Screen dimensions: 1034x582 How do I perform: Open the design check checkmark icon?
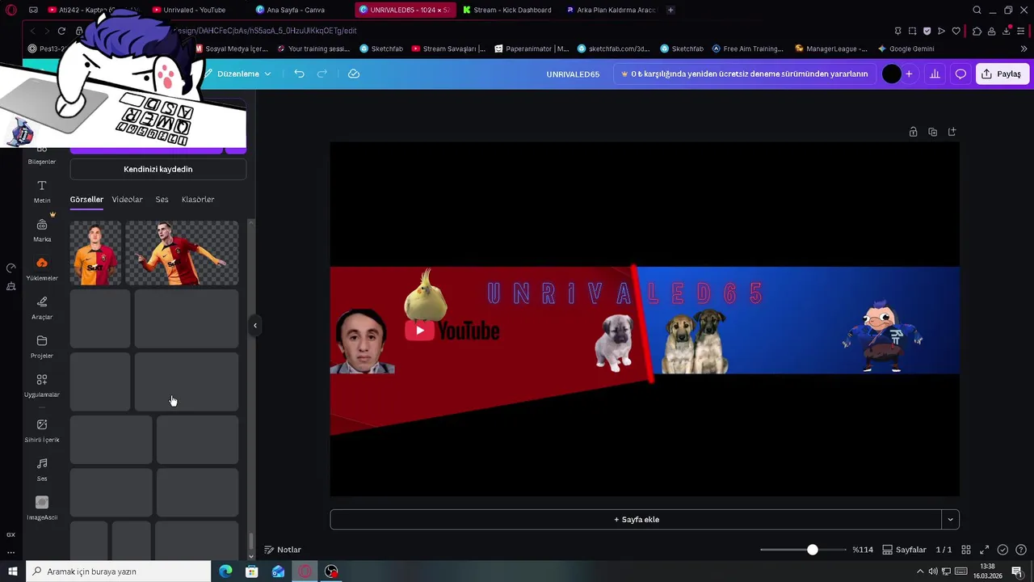tap(1002, 550)
